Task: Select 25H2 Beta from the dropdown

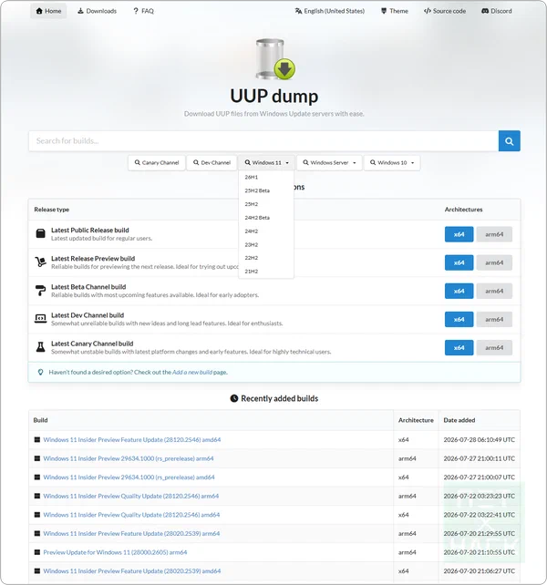Action: click(x=266, y=190)
